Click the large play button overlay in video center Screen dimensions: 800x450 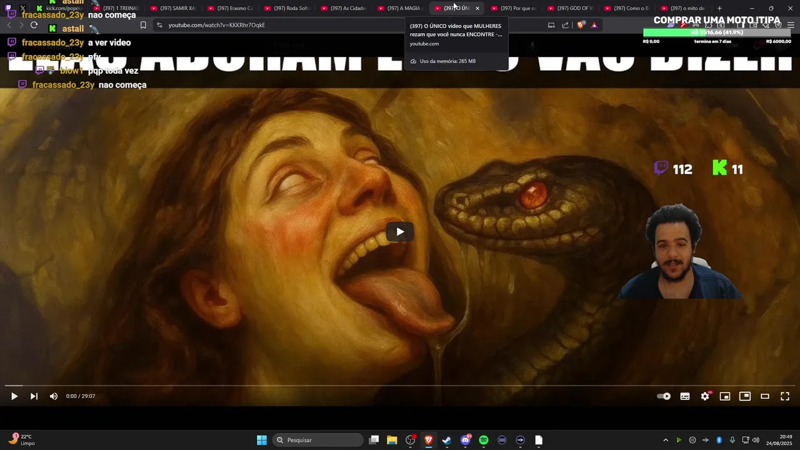point(400,231)
